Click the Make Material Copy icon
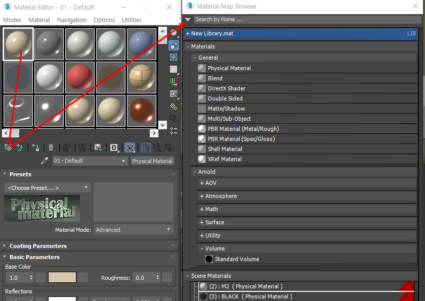Image resolution: width=425 pixels, height=301 pixels. pyautogui.click(x=67, y=147)
